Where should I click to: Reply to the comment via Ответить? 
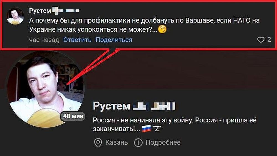click(77, 40)
